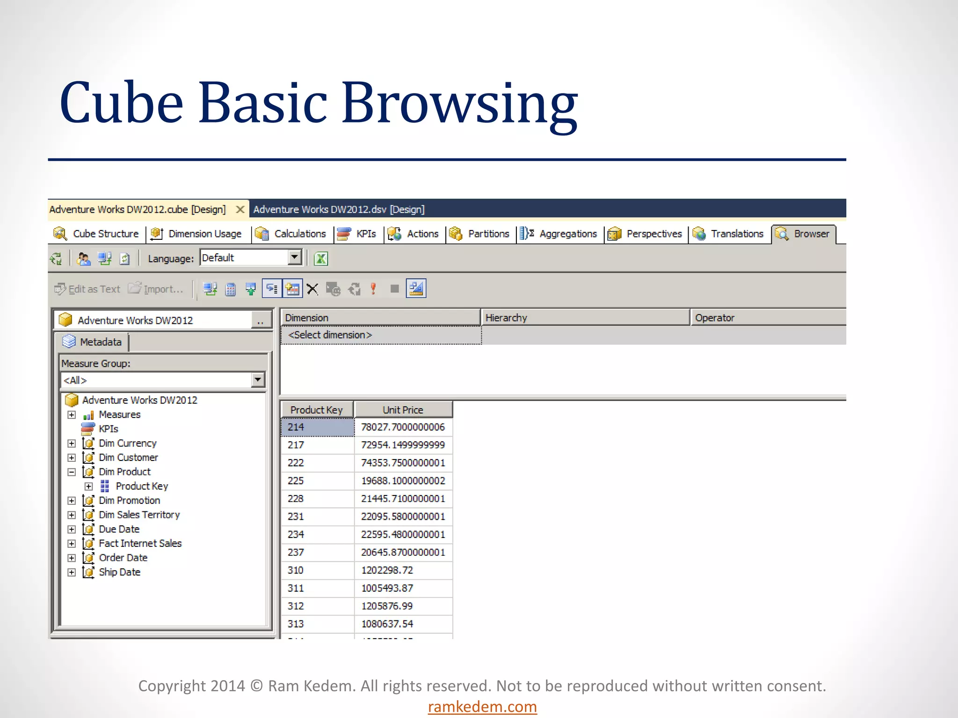
Task: Open the Language dropdown
Action: pos(294,258)
